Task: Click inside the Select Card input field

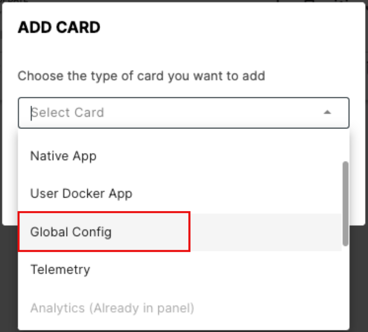Action: (x=128, y=112)
